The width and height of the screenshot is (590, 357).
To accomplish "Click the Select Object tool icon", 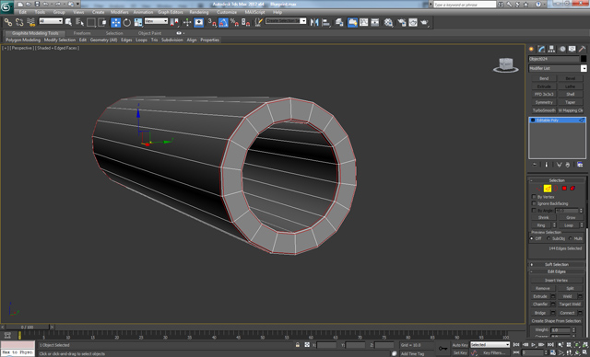I will tap(68, 22).
